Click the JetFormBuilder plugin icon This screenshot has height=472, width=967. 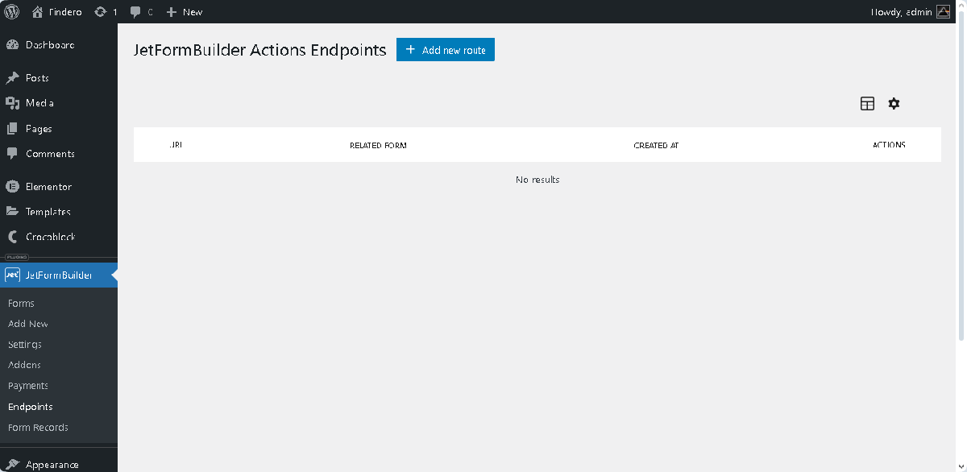click(11, 275)
